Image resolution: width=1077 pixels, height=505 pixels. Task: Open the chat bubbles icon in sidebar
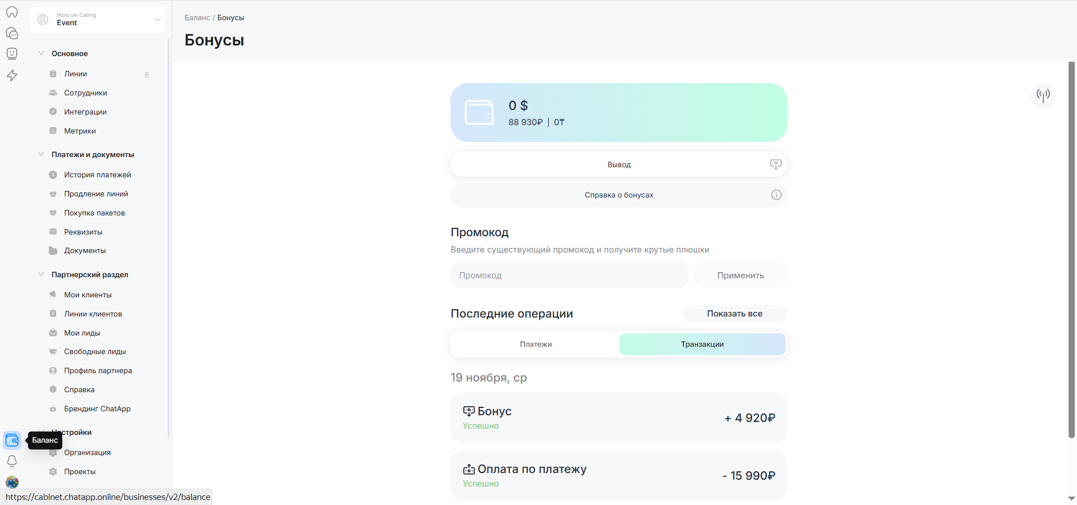coord(12,33)
